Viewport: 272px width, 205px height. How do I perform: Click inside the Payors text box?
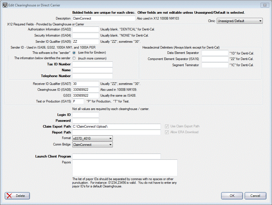[125, 168]
